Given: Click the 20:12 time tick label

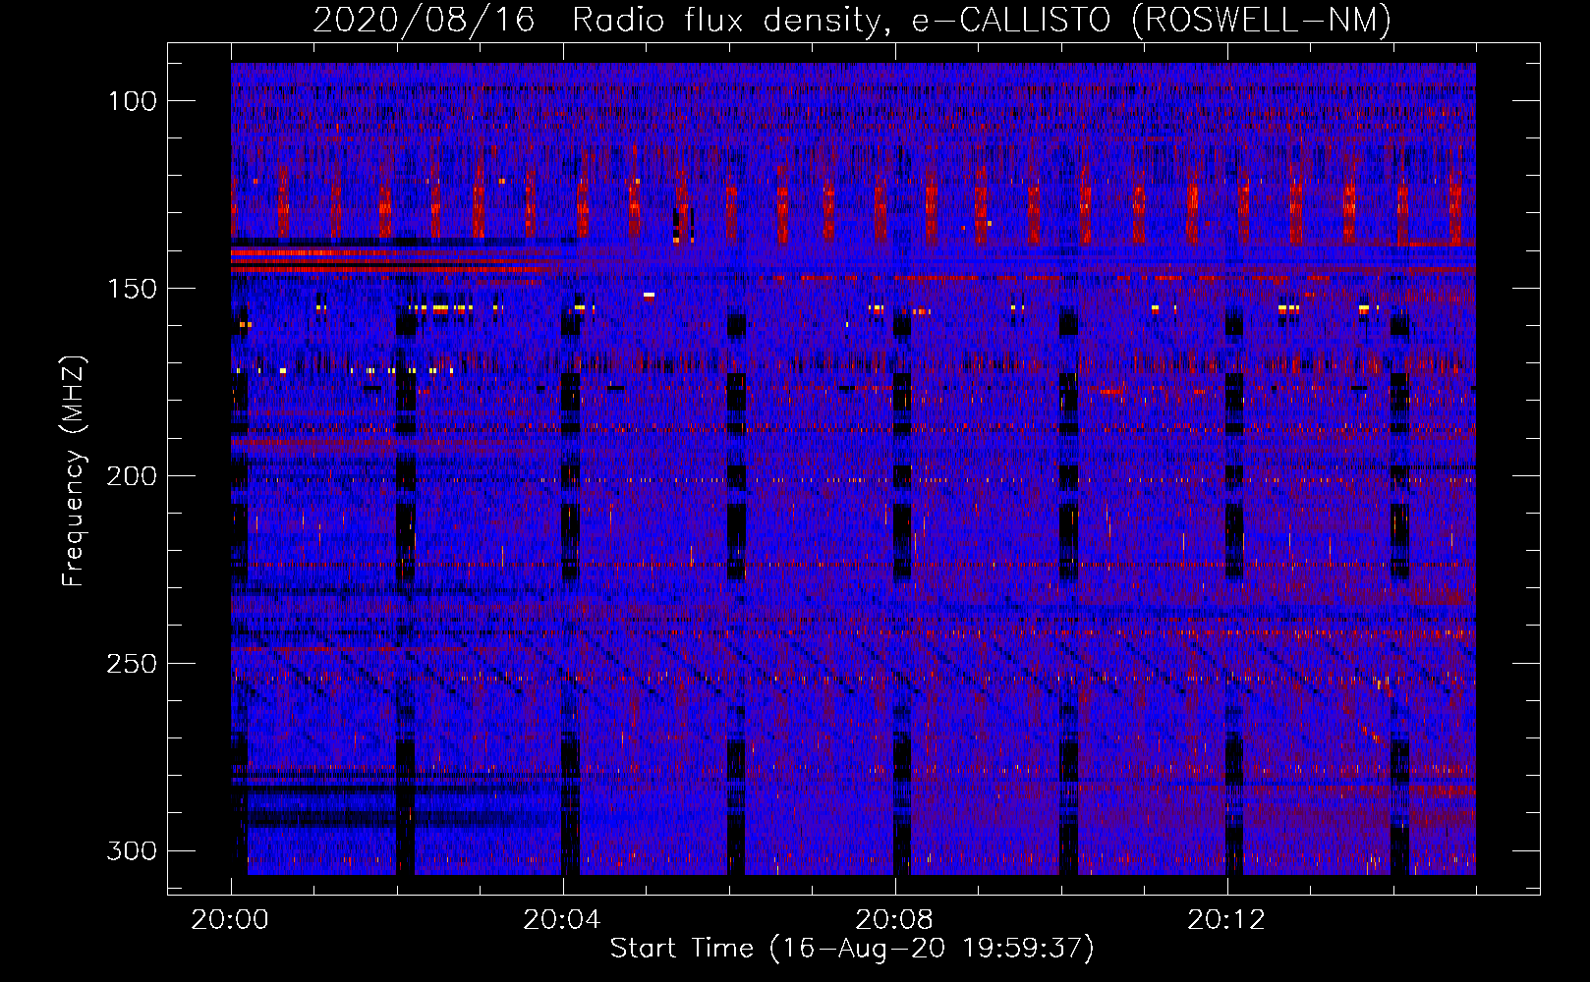Looking at the screenshot, I should [1226, 920].
